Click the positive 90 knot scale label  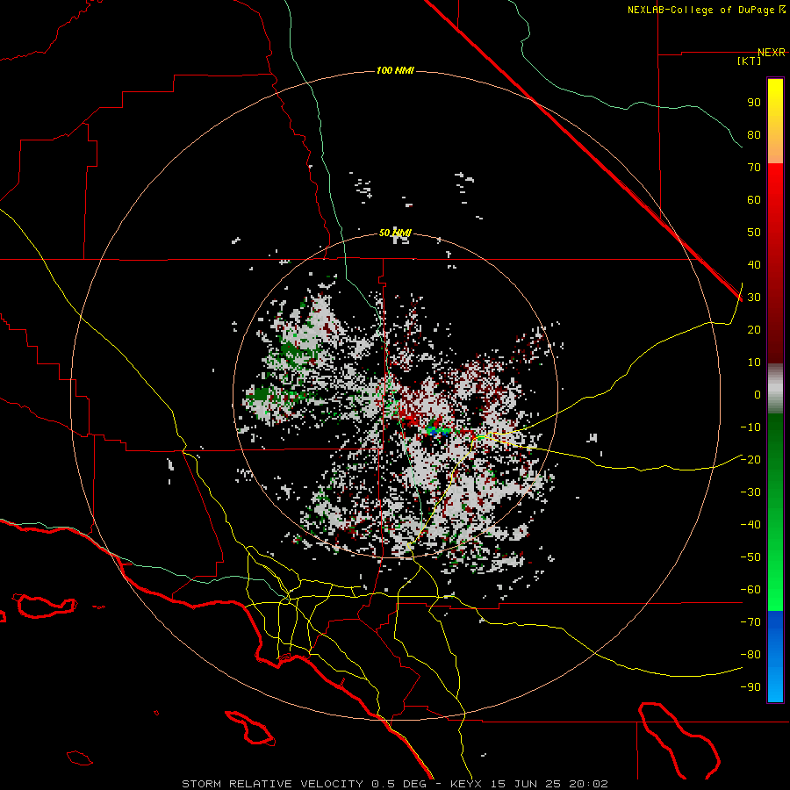point(754,103)
